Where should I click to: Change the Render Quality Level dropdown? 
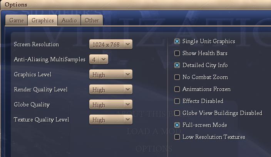click(x=111, y=89)
